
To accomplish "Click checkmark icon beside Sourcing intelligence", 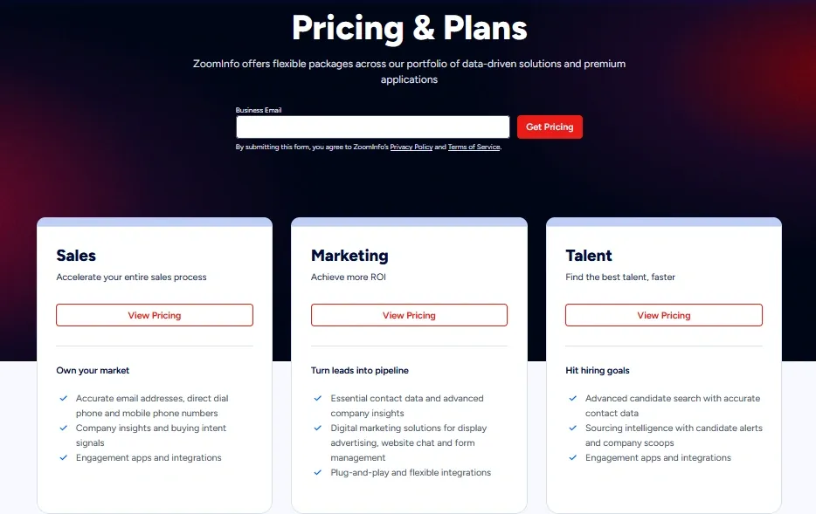I will coord(573,428).
